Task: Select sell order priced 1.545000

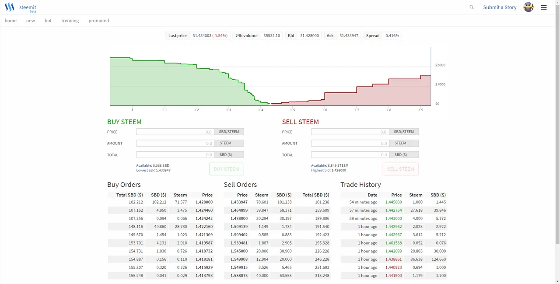Action: tap(277, 251)
